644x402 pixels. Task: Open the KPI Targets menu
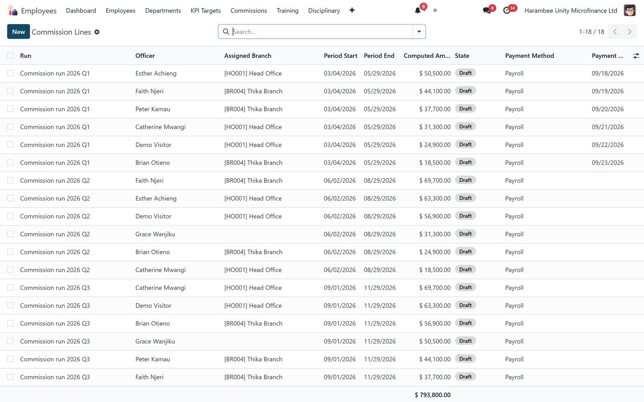tap(206, 10)
